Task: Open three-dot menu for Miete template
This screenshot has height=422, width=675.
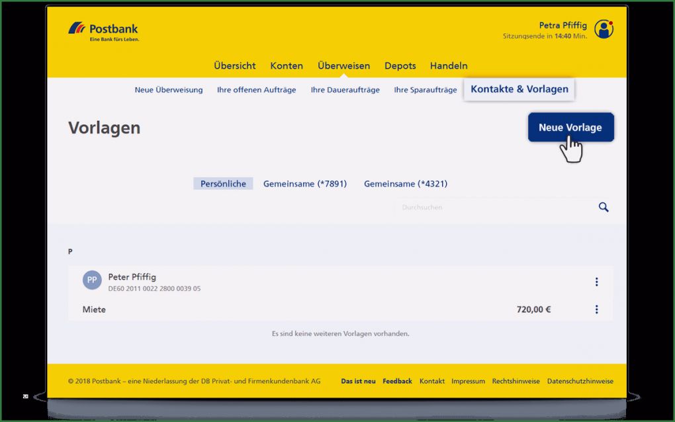Action: pos(596,310)
